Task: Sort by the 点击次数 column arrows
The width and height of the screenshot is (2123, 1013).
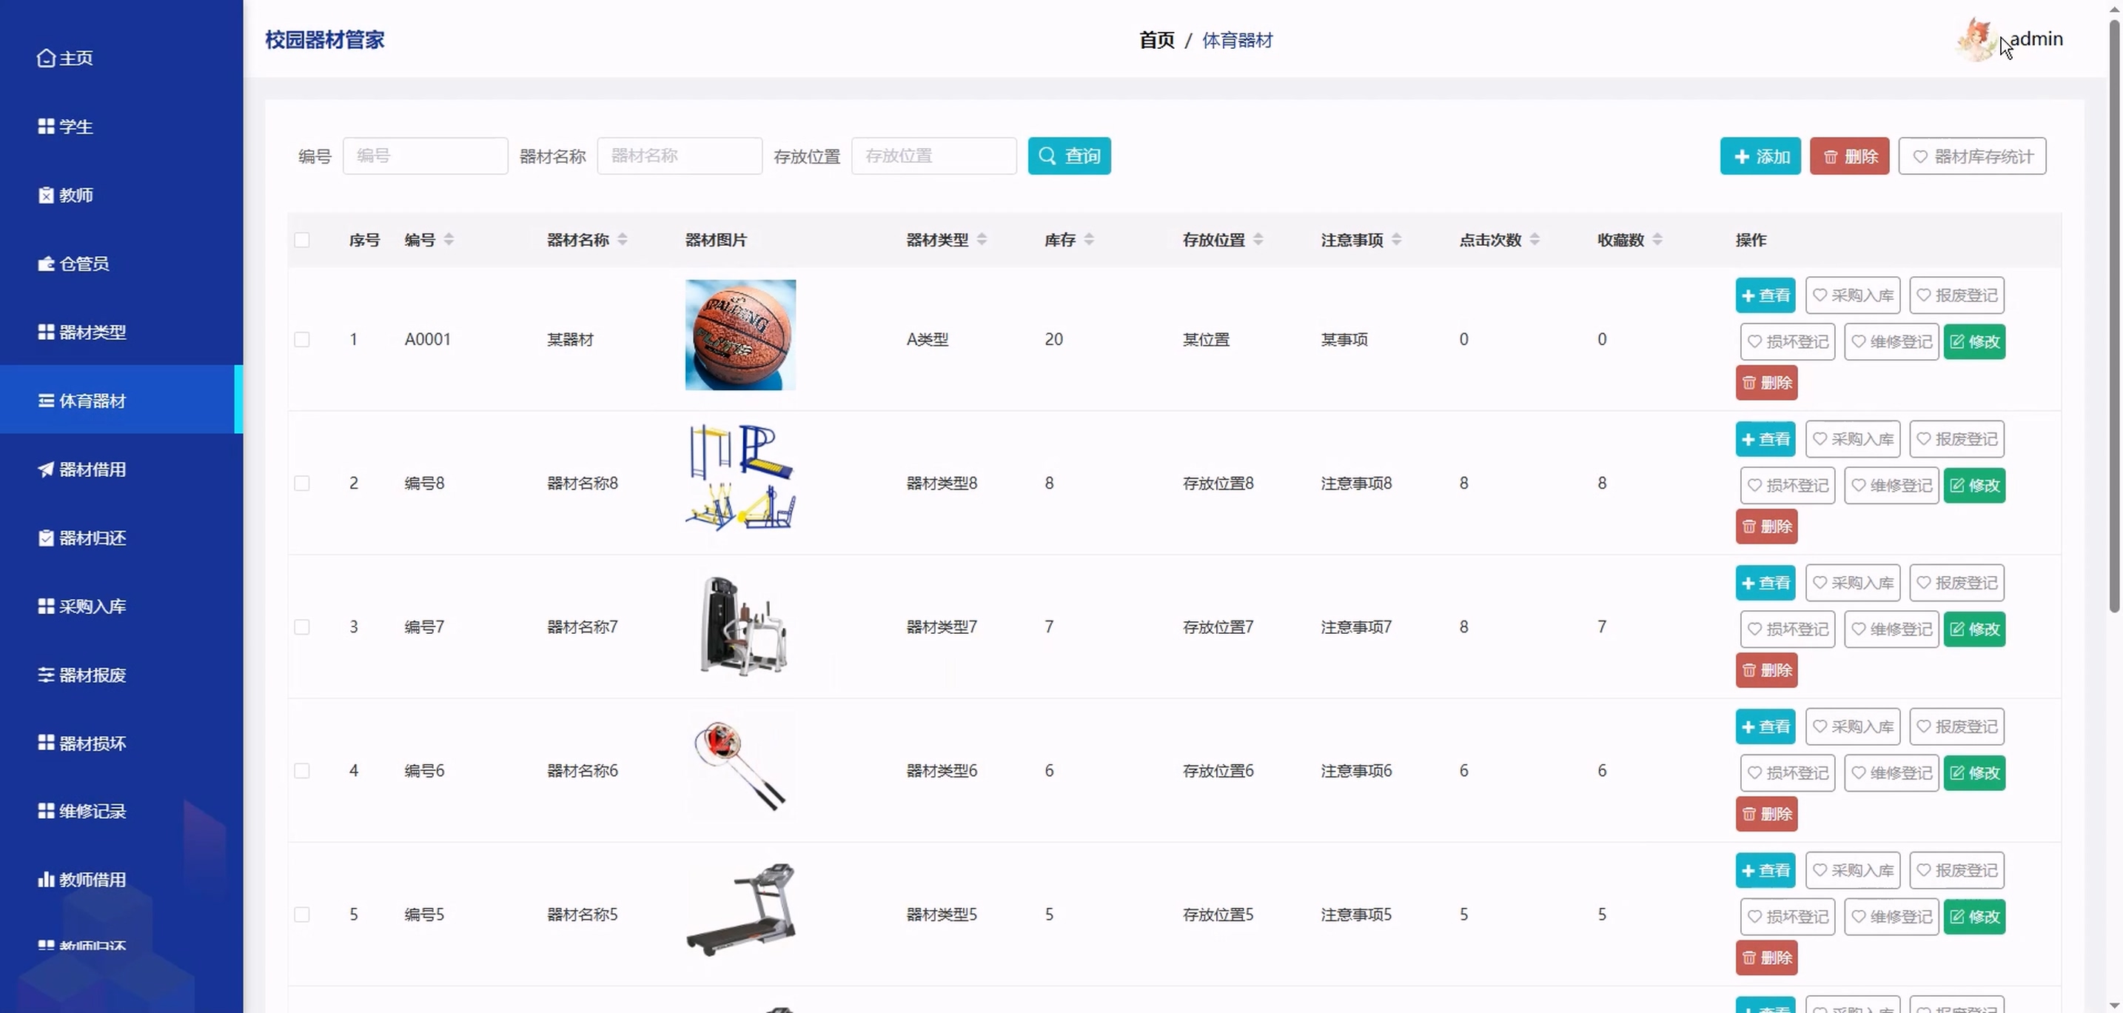Action: [1534, 240]
